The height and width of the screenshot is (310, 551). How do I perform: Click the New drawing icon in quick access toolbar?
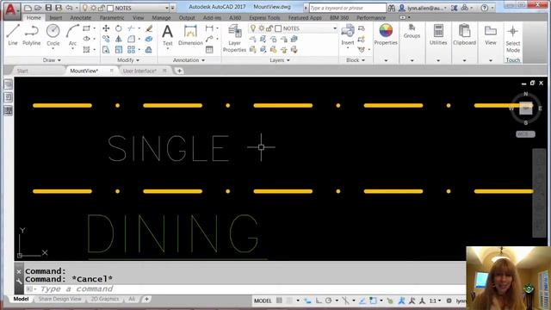coord(28,8)
